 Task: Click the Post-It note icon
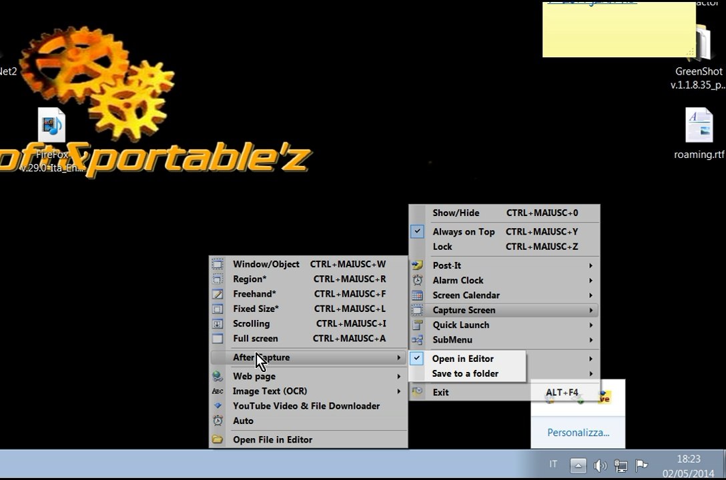[417, 265]
